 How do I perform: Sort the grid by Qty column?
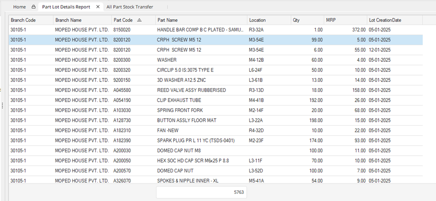296,20
